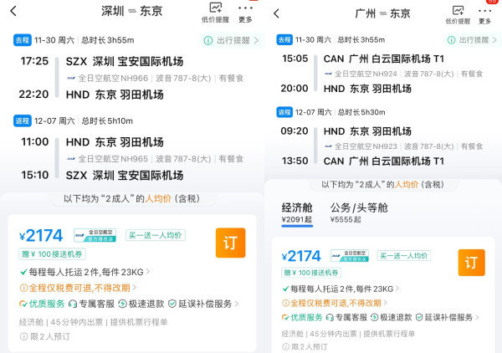Tap 赠¥100接送机券 on Shenzhen fare

[x=52, y=254]
